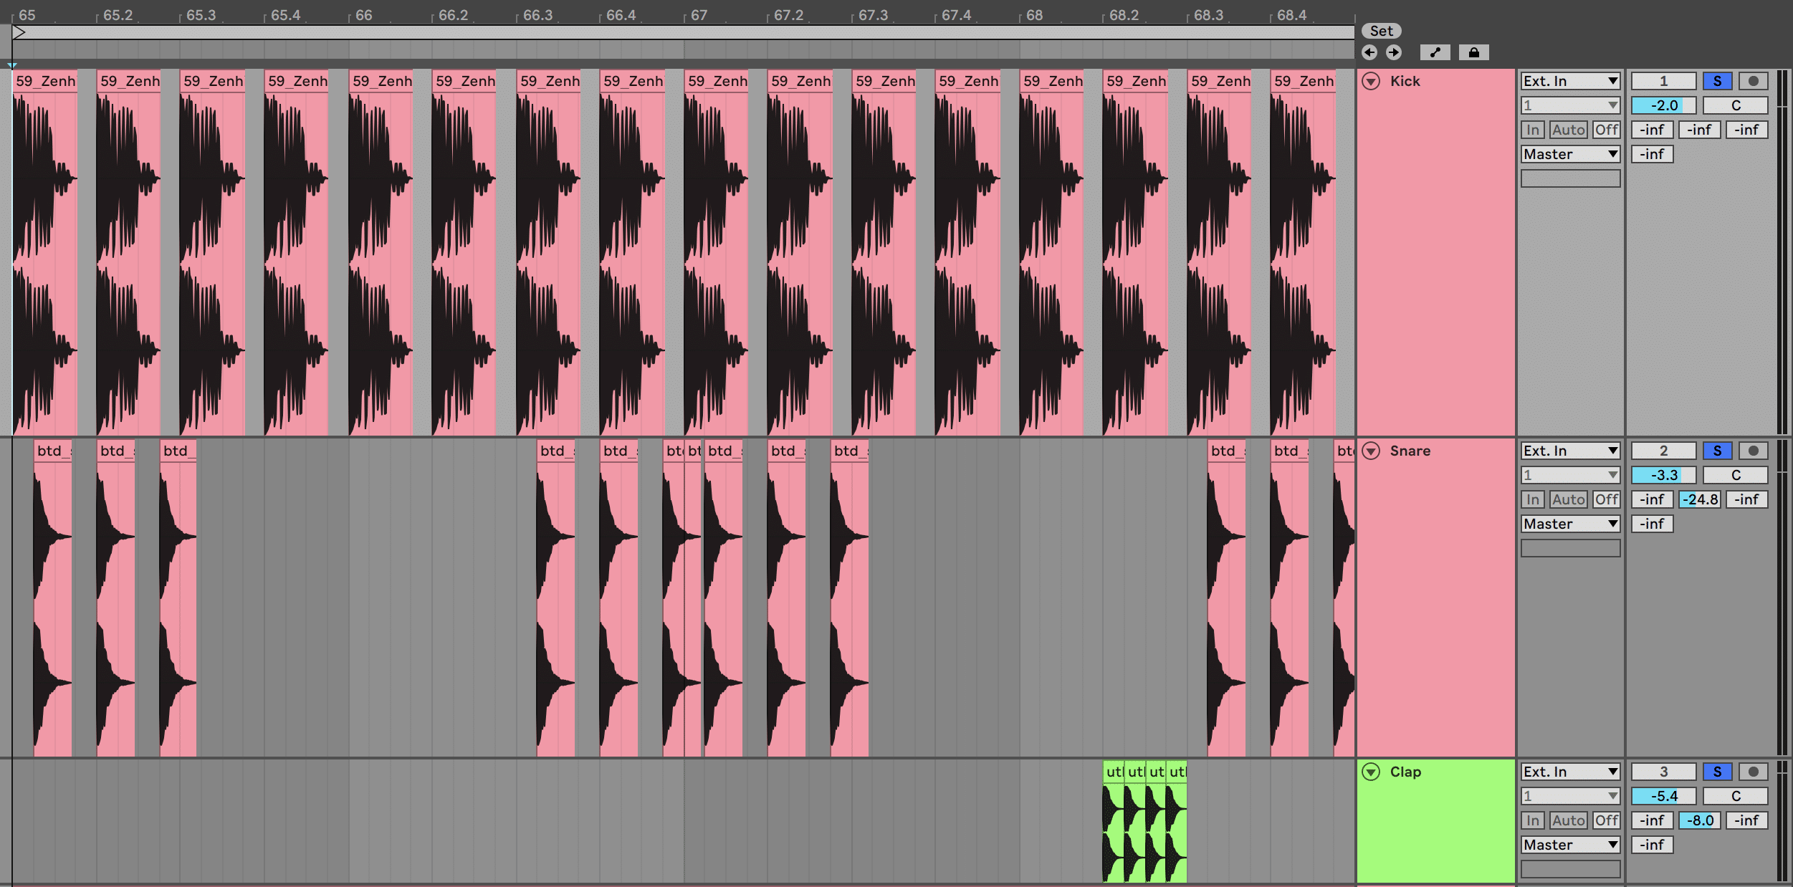Toggle Snare track activator number 2
This screenshot has width=1793, height=887.
point(1663,451)
